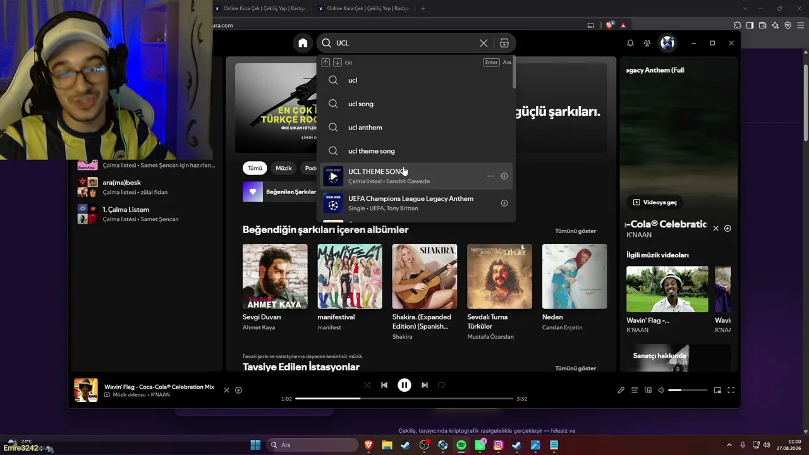
Task: Click the taskbar Ara search box
Action: [x=312, y=445]
